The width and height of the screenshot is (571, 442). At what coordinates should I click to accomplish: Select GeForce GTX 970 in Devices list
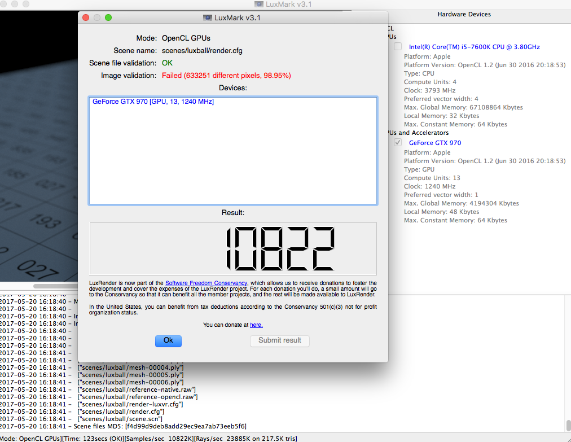(x=153, y=102)
